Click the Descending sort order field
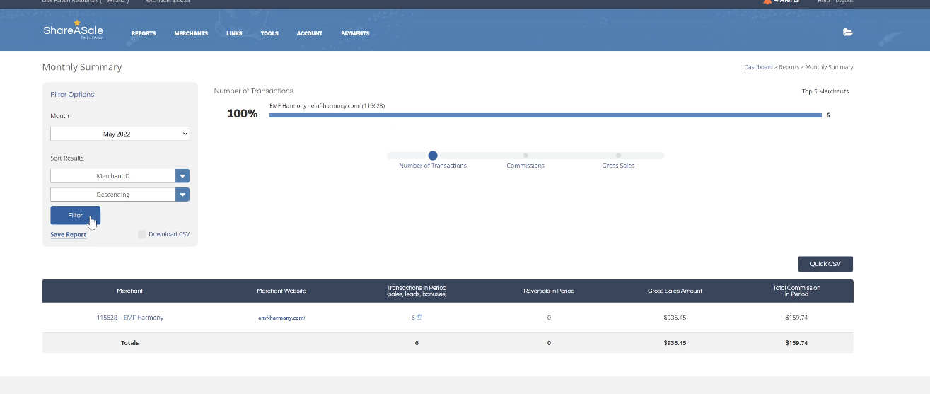Screen dimensions: 930x394 pyautogui.click(x=112, y=195)
